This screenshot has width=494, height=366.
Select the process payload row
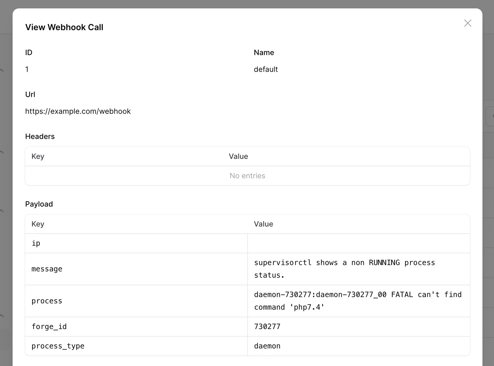pyautogui.click(x=47, y=301)
